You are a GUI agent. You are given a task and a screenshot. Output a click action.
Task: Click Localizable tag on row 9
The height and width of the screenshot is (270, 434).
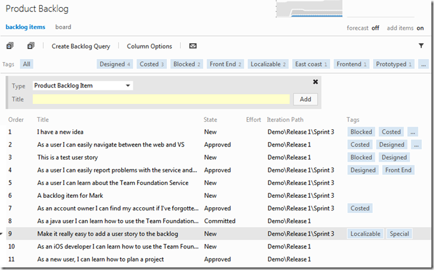(365, 234)
